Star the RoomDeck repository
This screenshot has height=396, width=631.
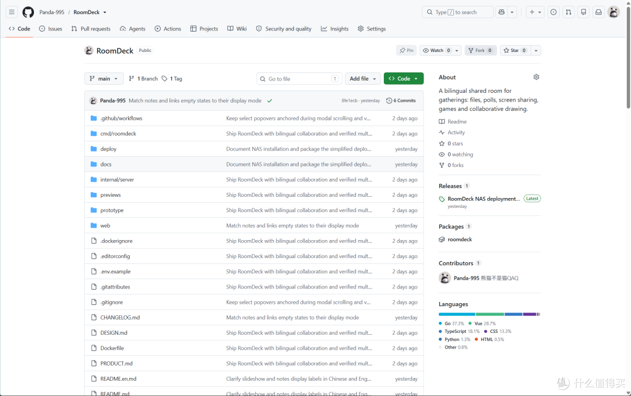click(x=515, y=50)
